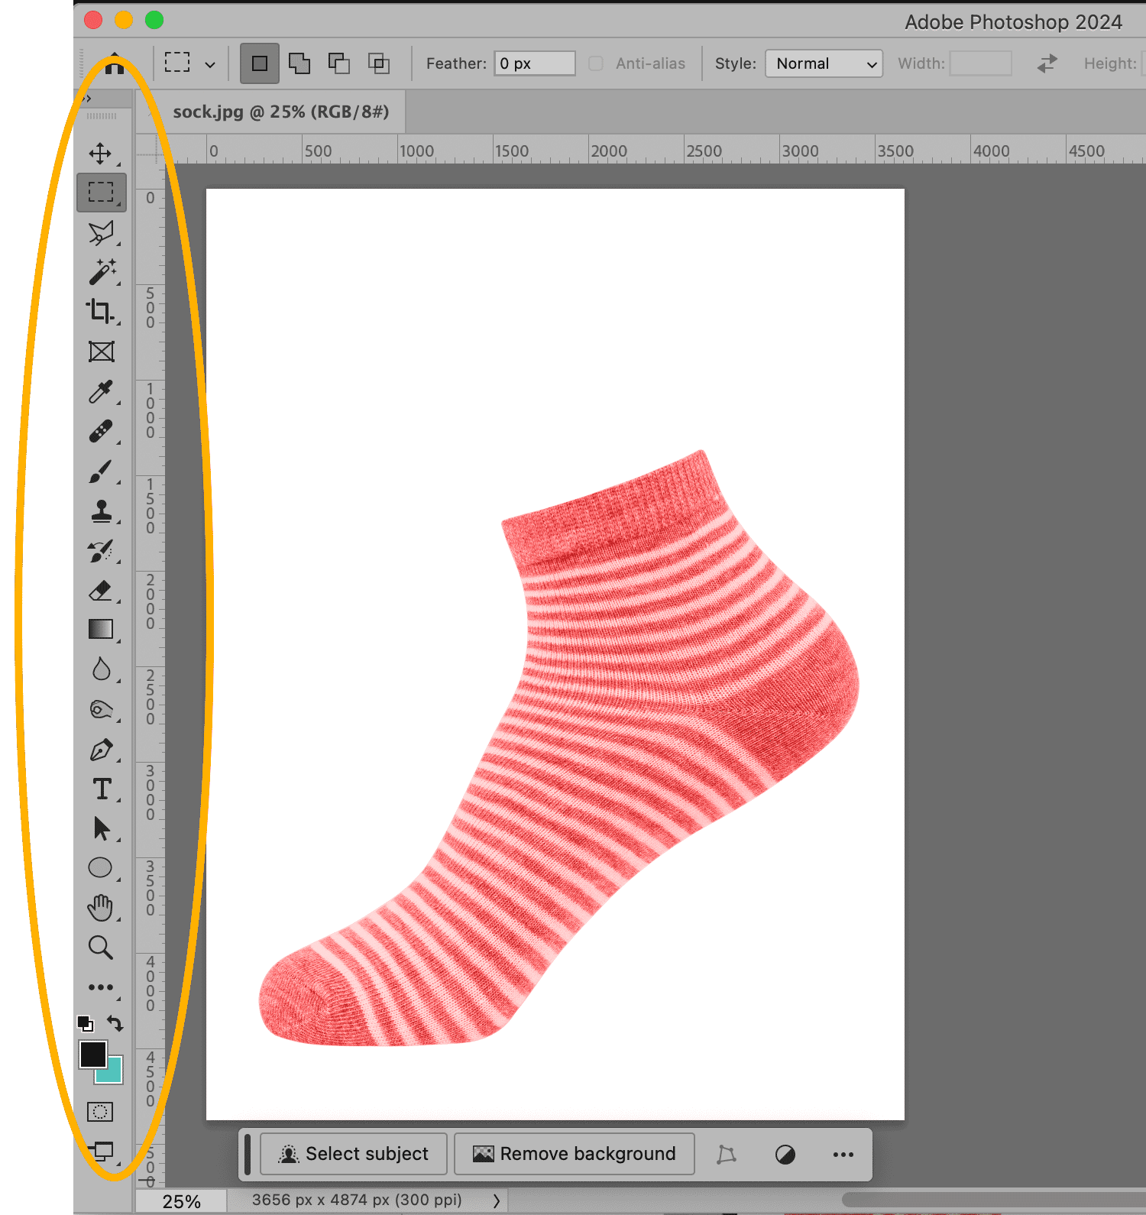Select the Move tool
The height and width of the screenshot is (1215, 1146).
100,154
